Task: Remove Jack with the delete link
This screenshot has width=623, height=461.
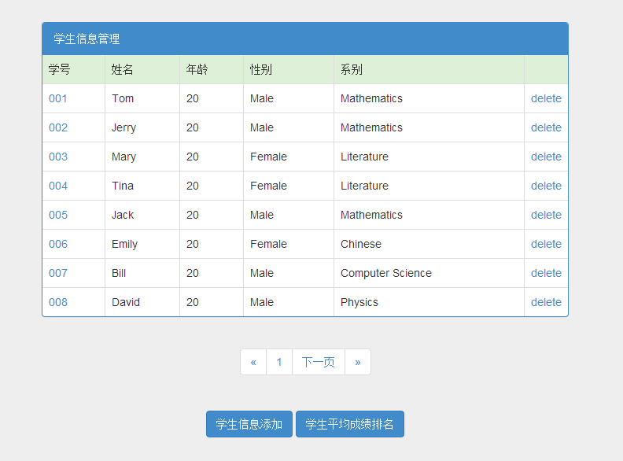Action: pyautogui.click(x=546, y=215)
